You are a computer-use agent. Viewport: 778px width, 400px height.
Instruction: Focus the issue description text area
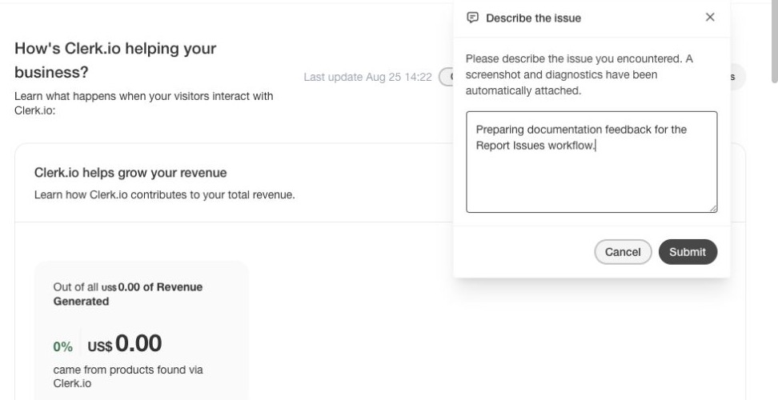(x=592, y=162)
